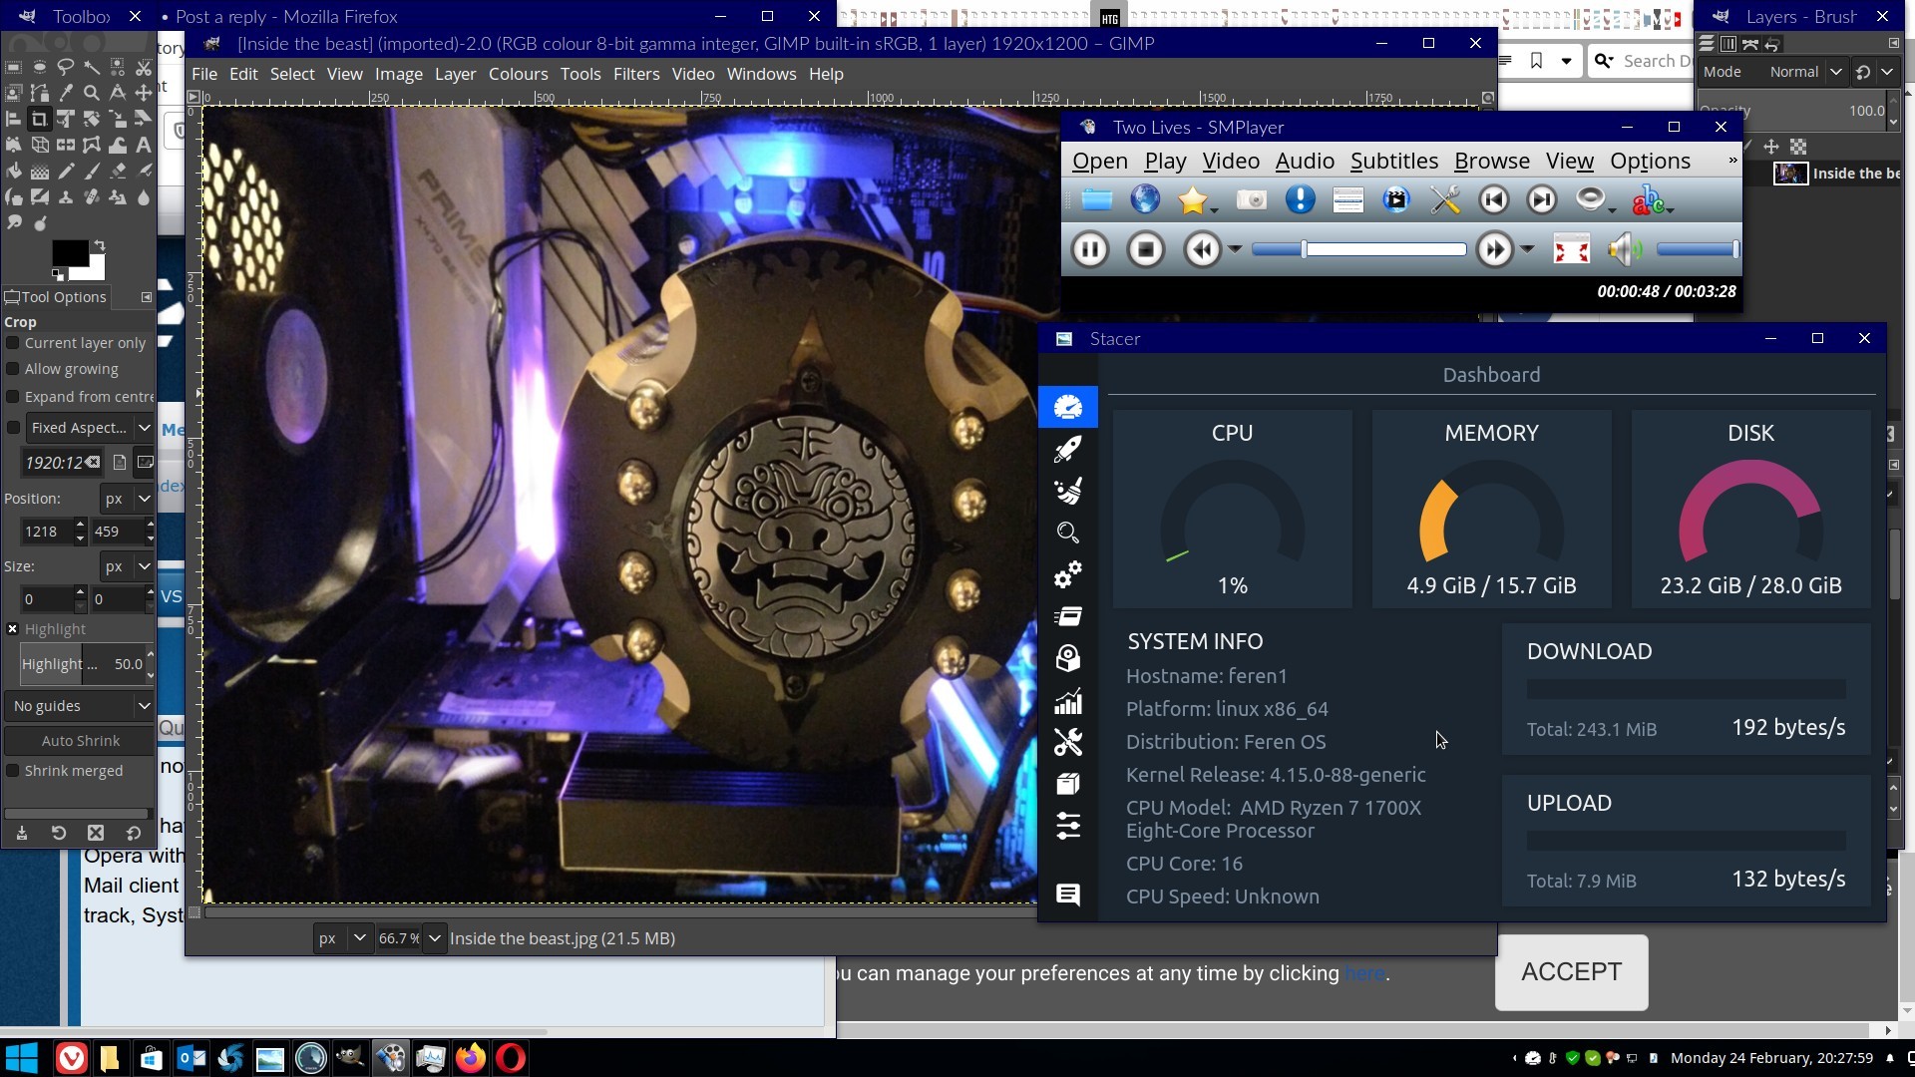
Task: Open the zoom percentage dropdown in the status bar
Action: (434, 938)
